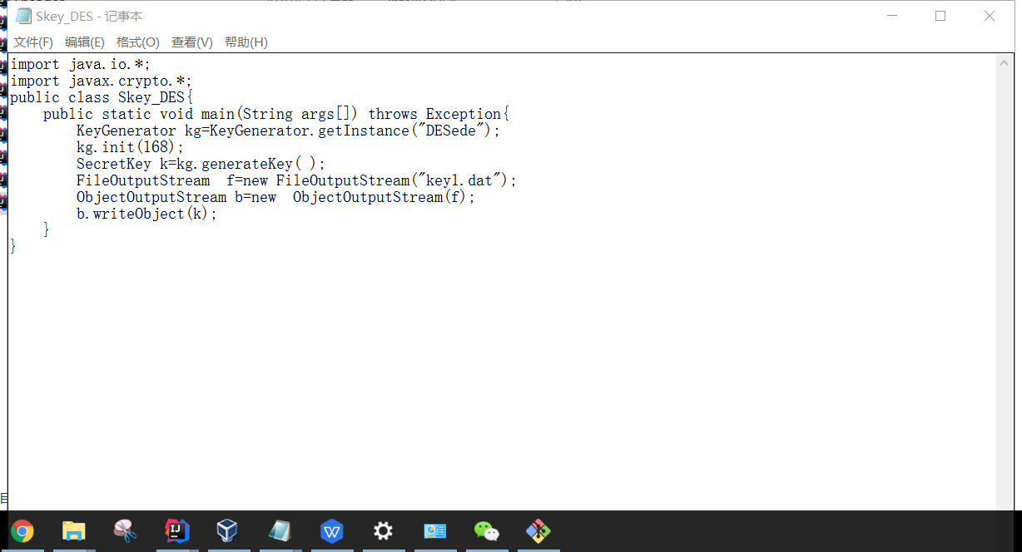Click the "SecretKey k=kg.generateKey( );" line
1022x552 pixels.
201,164
